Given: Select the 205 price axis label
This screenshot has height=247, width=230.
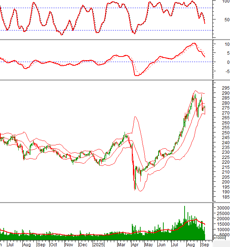Looking at the screenshot, I should pyautogui.click(x=226, y=177).
